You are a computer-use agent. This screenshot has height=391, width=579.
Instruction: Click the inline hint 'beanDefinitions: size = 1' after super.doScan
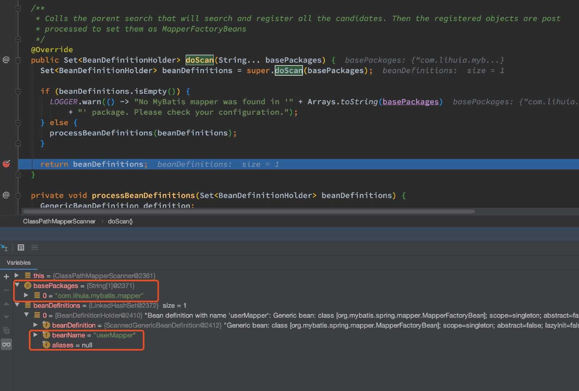[443, 70]
